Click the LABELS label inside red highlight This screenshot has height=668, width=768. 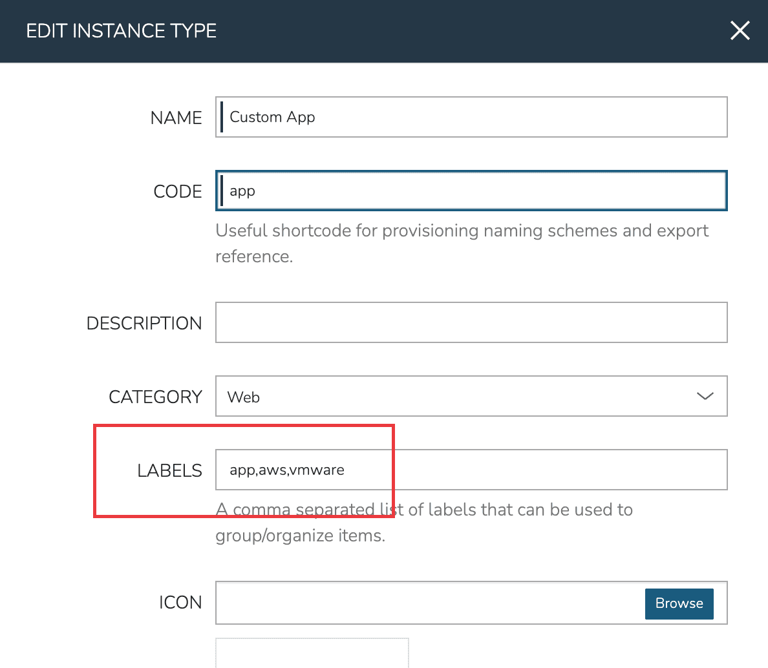coord(169,471)
